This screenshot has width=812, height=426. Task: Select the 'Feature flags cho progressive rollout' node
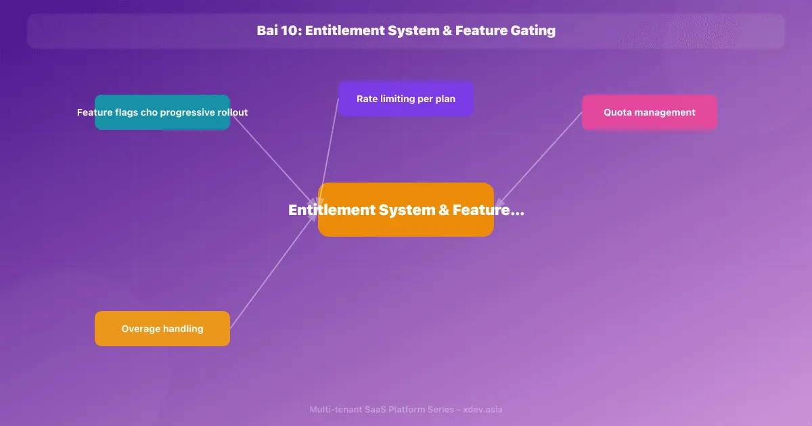[x=162, y=112]
